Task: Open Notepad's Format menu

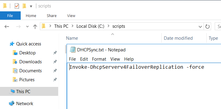Action: pyautogui.click(x=99, y=59)
